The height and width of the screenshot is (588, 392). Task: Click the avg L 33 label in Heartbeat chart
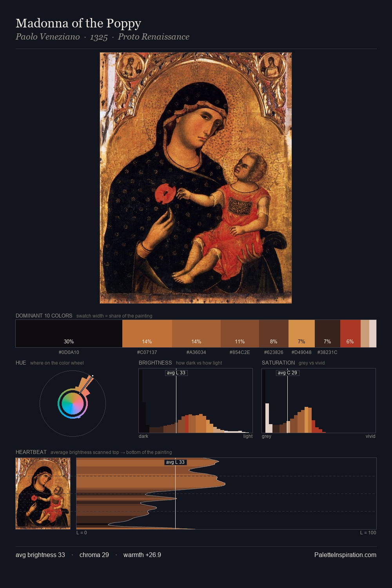(175, 462)
